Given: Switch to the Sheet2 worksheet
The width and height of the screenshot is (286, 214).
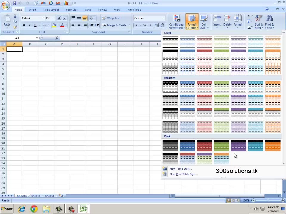Looking at the screenshot, I should [x=35, y=196].
